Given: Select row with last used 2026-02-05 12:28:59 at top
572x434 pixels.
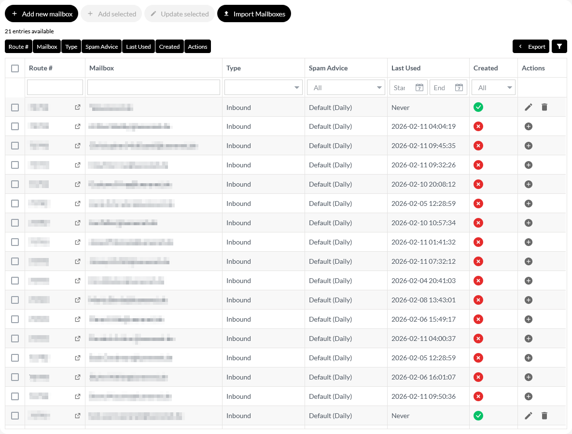Looking at the screenshot, I should (x=15, y=203).
